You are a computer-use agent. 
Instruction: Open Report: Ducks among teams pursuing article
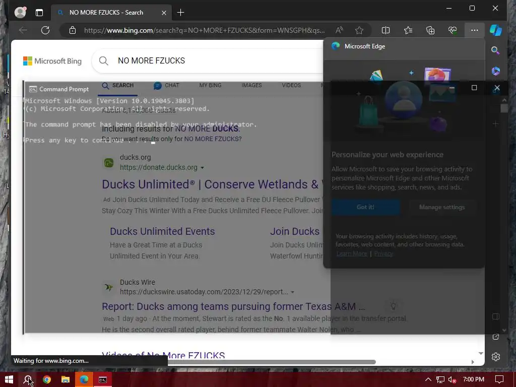pyautogui.click(x=233, y=306)
